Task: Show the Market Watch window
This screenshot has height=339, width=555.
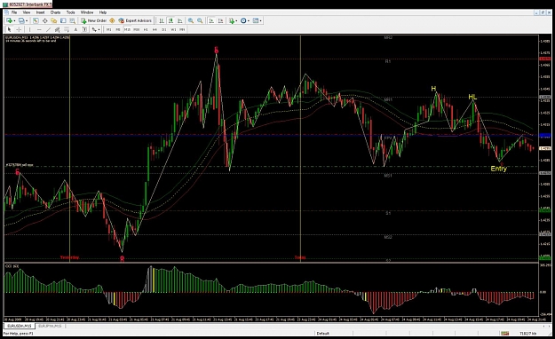Action: tap(36, 21)
